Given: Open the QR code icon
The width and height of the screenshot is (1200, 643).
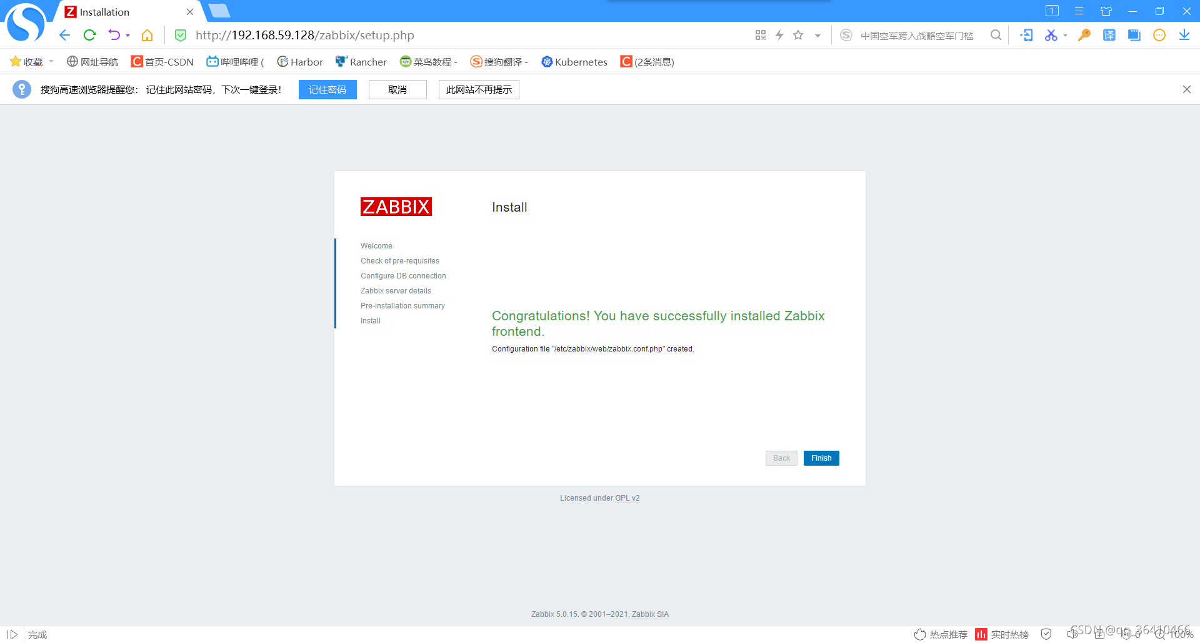Looking at the screenshot, I should 761,36.
